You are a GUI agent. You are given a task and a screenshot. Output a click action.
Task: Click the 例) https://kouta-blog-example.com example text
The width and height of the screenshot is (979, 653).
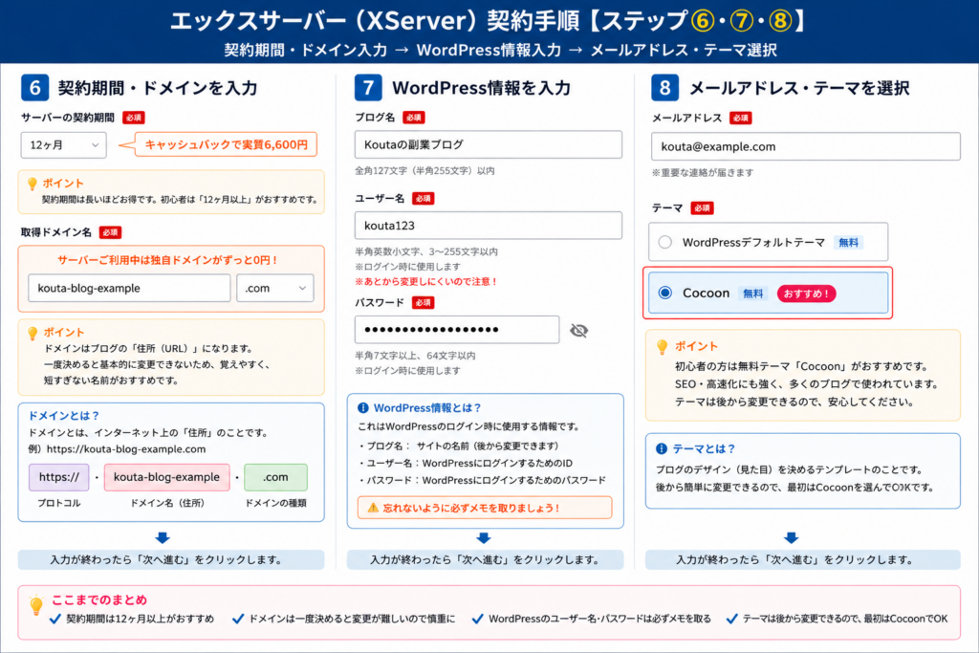(117, 448)
